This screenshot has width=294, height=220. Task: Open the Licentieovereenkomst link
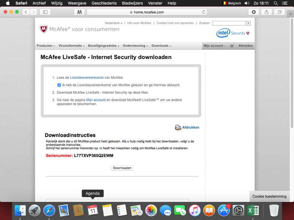pos(87,77)
